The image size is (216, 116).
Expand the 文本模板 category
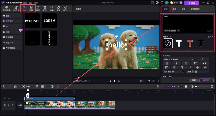click(x=12, y=37)
